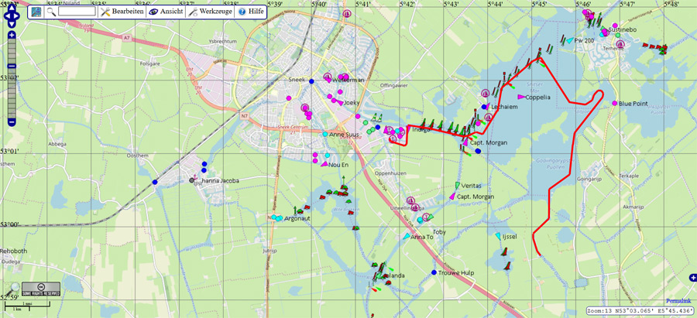Select the Trouwe Hulp blue marker
Viewport: 697px width, 318px height.
point(433,272)
